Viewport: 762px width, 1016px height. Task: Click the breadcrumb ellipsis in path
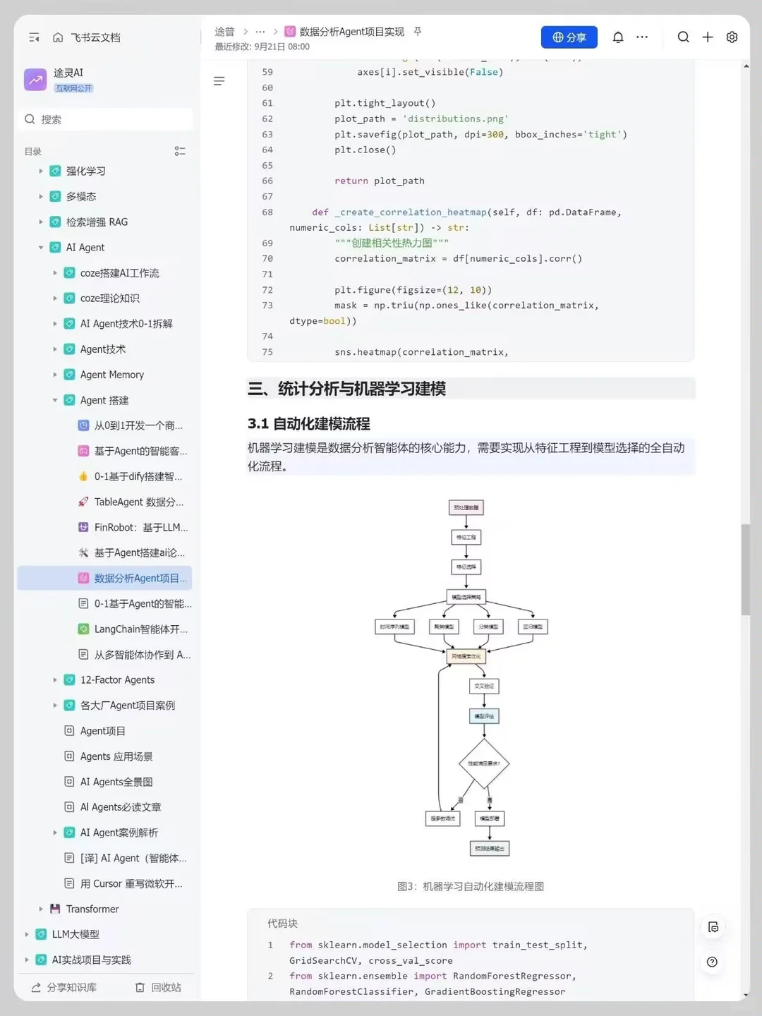click(260, 32)
